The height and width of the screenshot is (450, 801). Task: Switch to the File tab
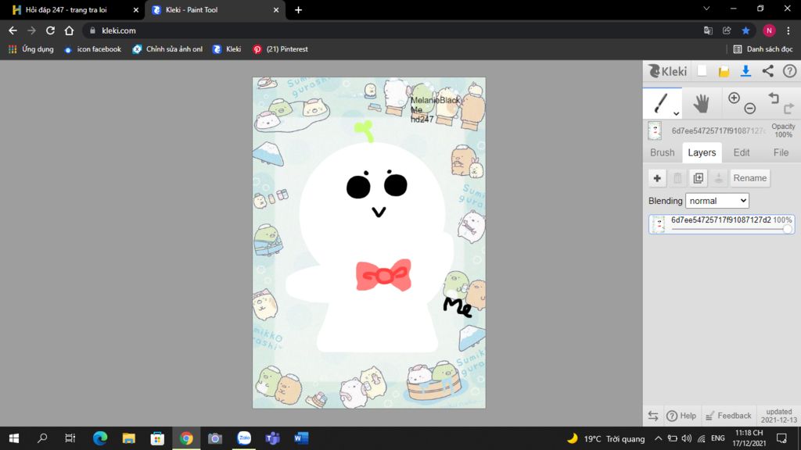tap(781, 152)
